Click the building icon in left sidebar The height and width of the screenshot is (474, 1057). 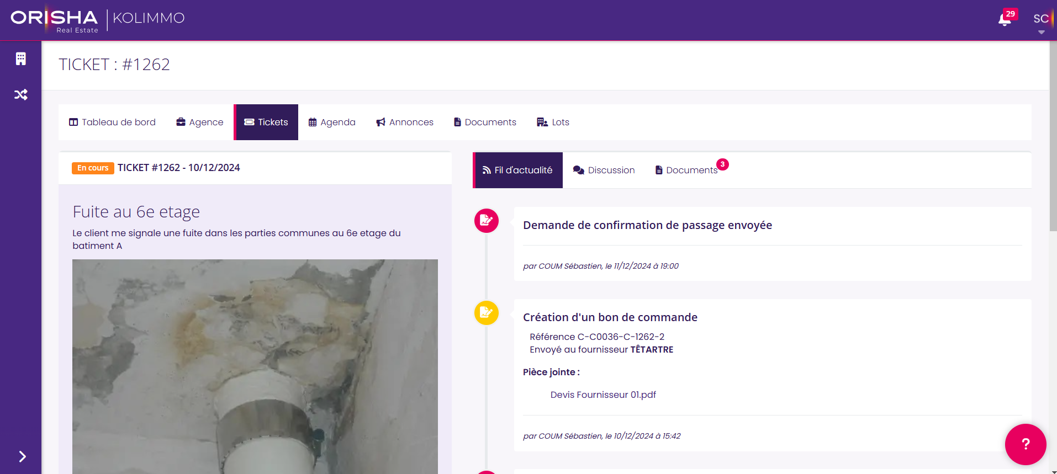[21, 59]
